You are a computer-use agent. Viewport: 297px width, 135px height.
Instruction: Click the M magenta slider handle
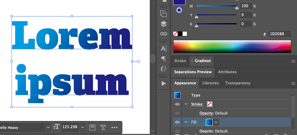(x=237, y=8)
